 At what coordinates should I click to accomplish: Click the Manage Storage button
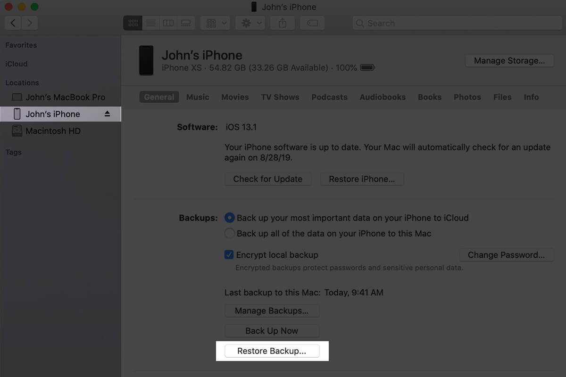click(509, 60)
